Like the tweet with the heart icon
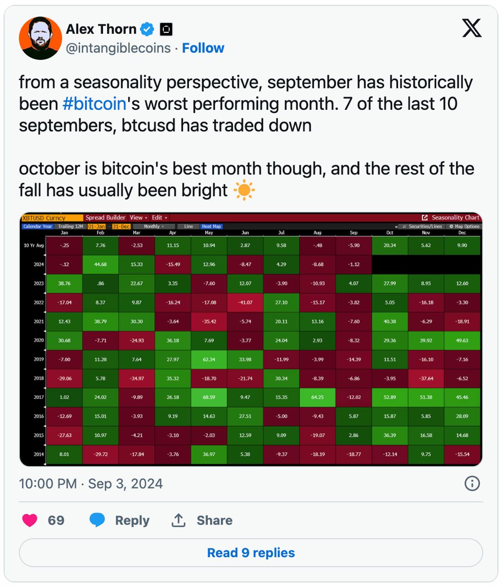Screen dimensions: 502x586 point(30,520)
